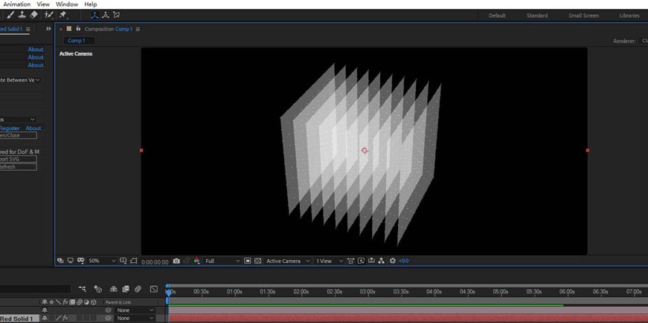Toggle the primary viewer monitor icon
Screen dimensions: 648x323
(70, 261)
